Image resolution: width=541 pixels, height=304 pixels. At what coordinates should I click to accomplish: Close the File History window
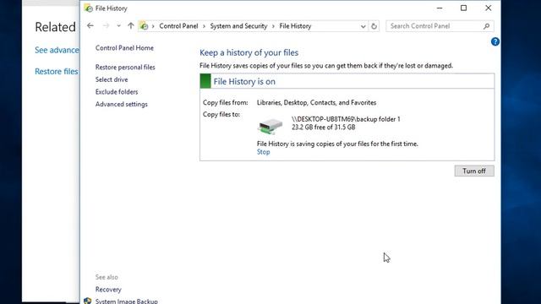[489, 8]
